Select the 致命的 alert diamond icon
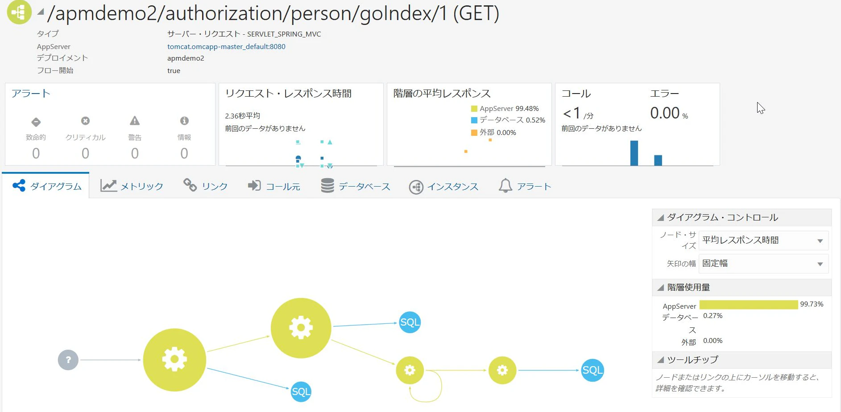This screenshot has width=841, height=412. [x=36, y=122]
